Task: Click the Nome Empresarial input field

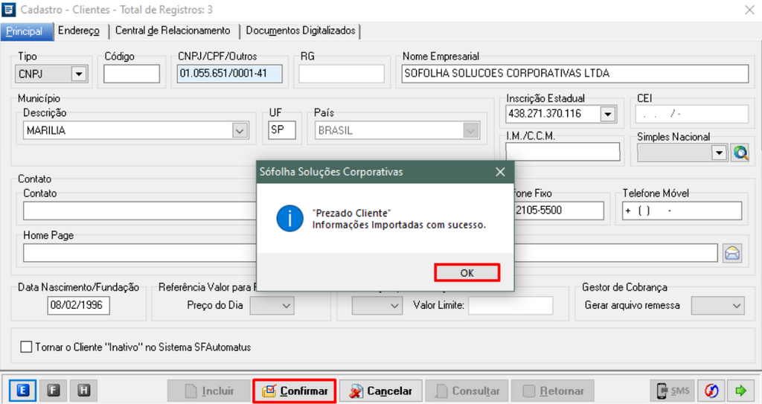Action: point(573,74)
